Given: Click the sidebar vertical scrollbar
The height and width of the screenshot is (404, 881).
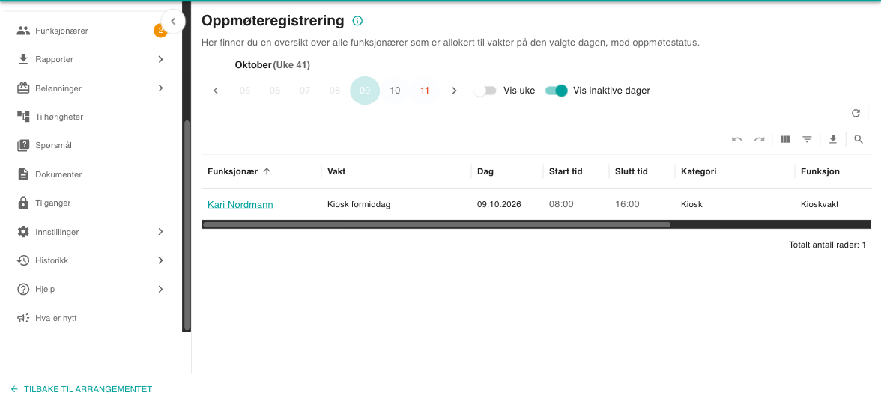Looking at the screenshot, I should click(187, 224).
